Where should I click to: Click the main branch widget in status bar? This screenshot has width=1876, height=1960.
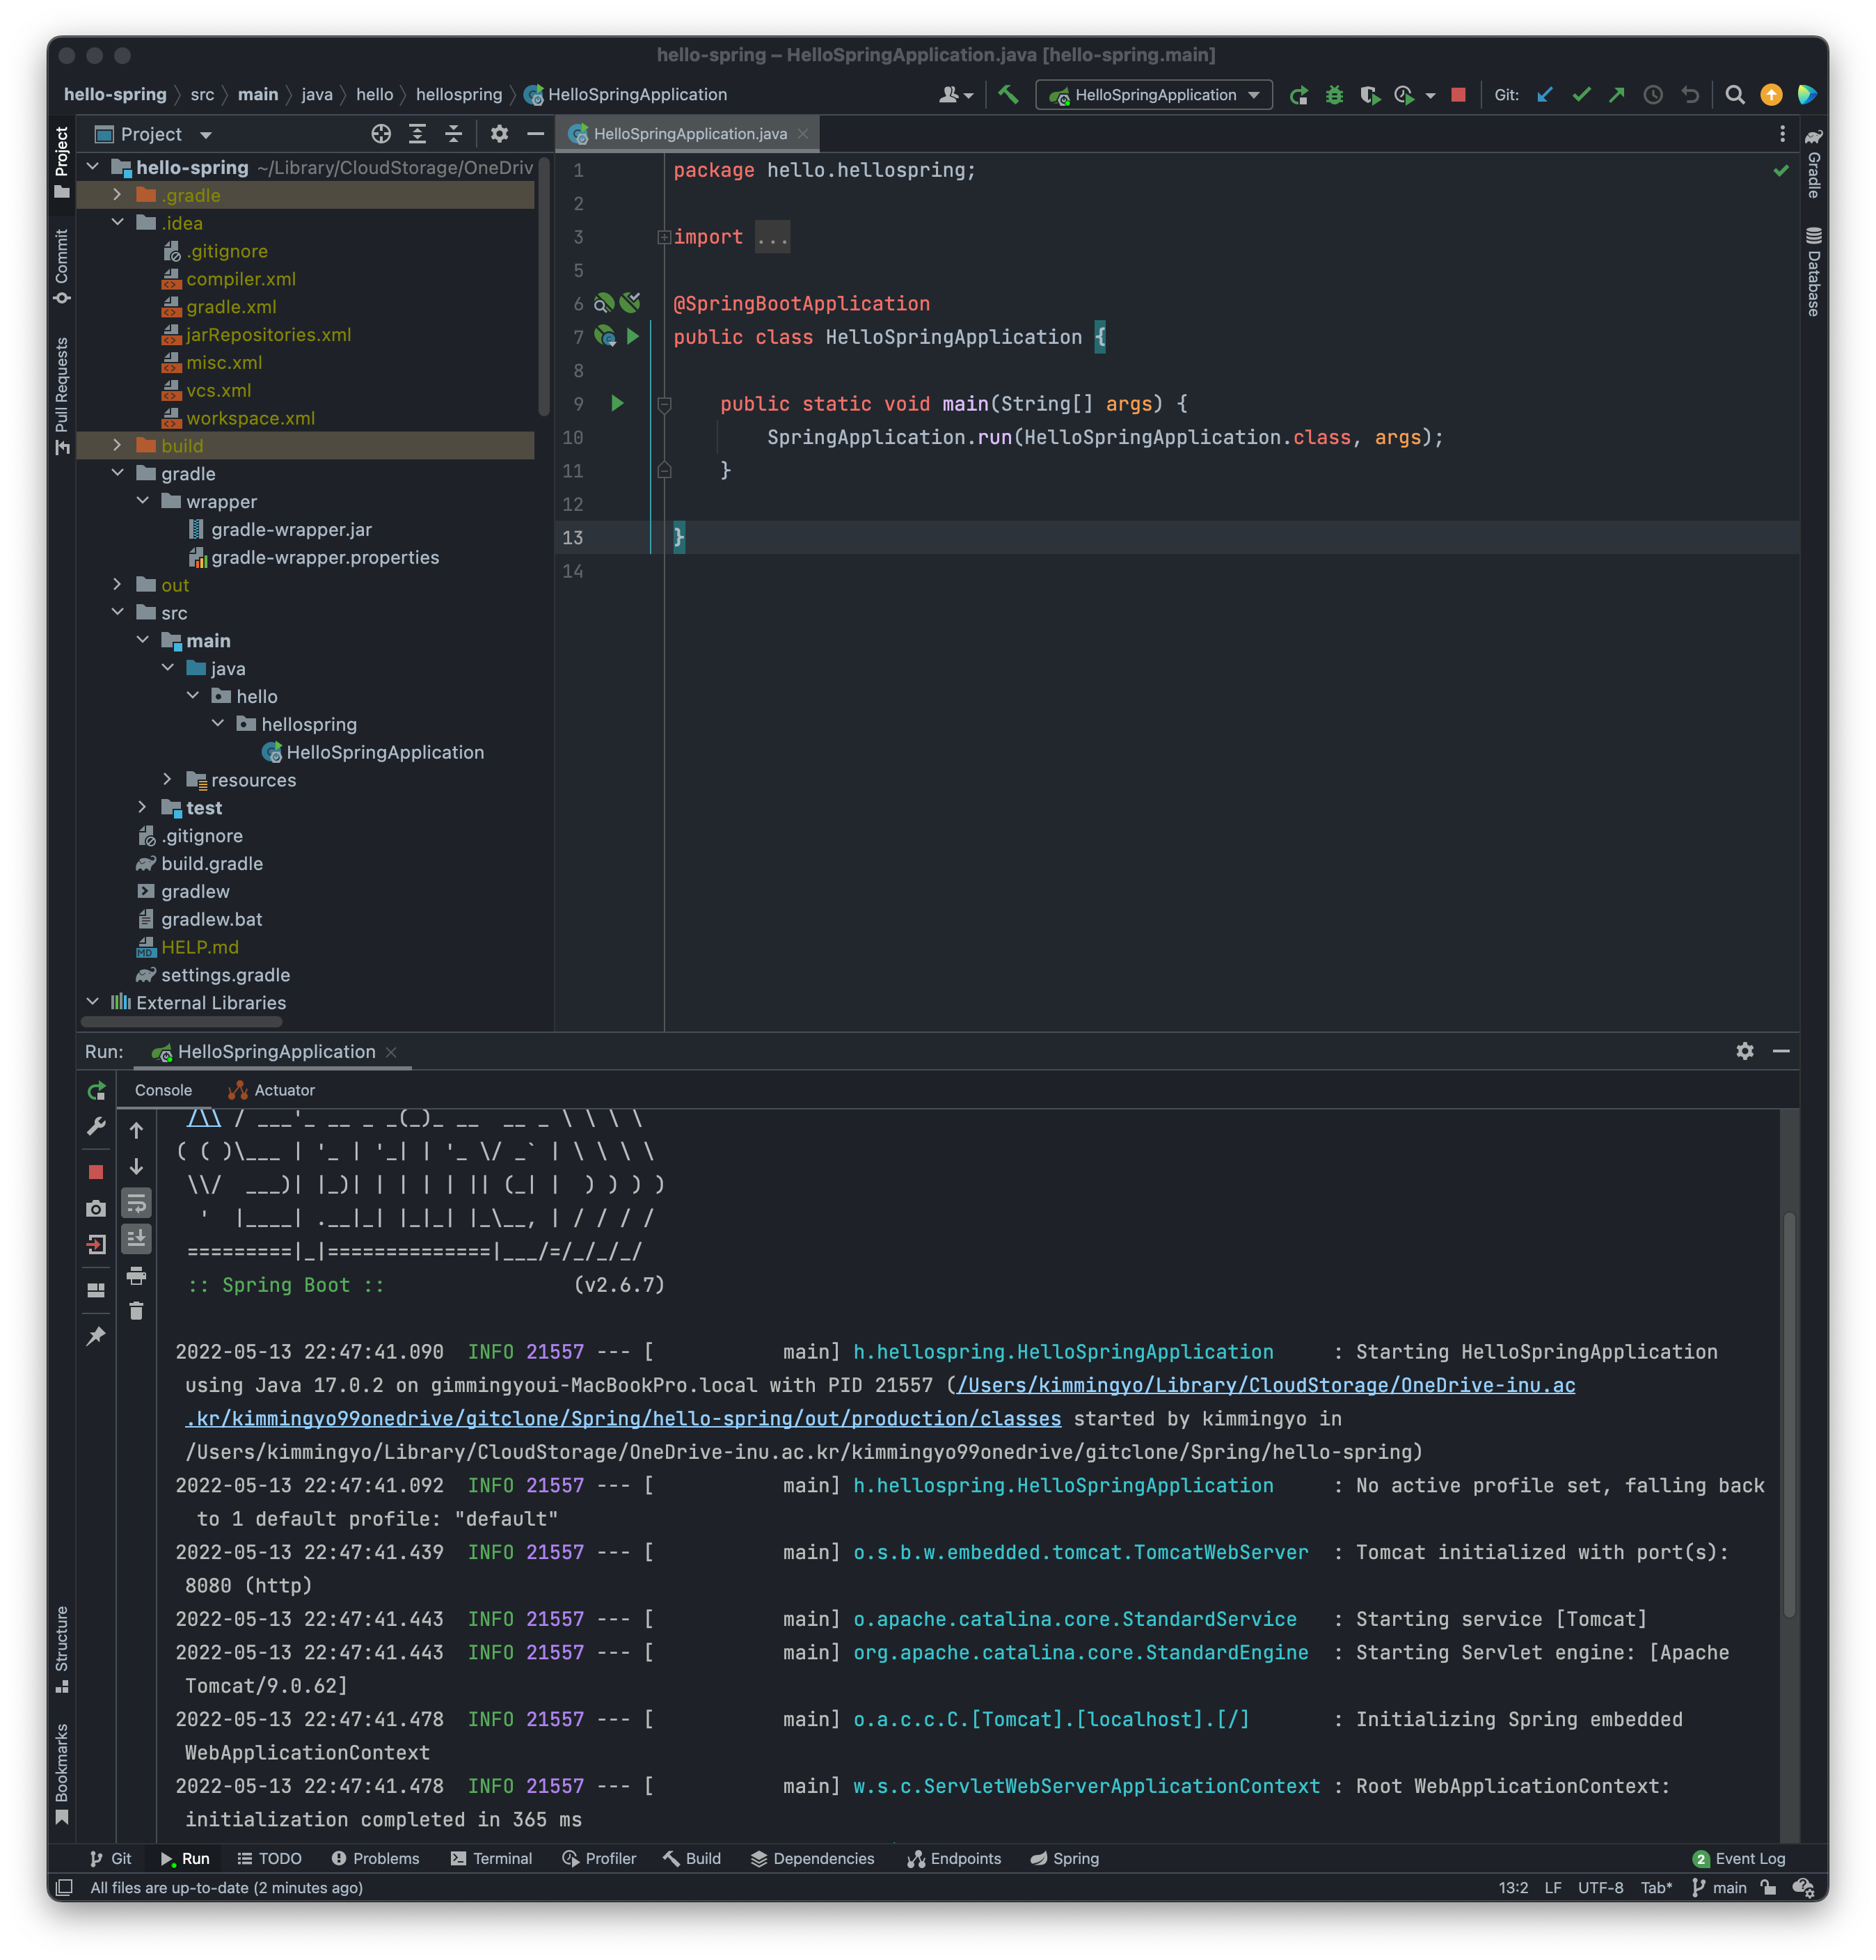(x=1719, y=1887)
